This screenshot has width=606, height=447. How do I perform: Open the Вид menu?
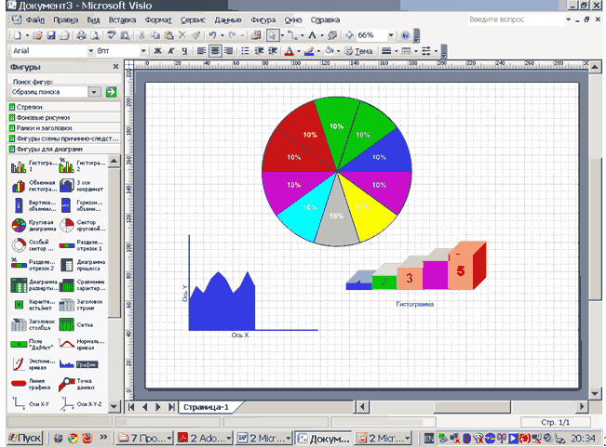pyautogui.click(x=93, y=20)
